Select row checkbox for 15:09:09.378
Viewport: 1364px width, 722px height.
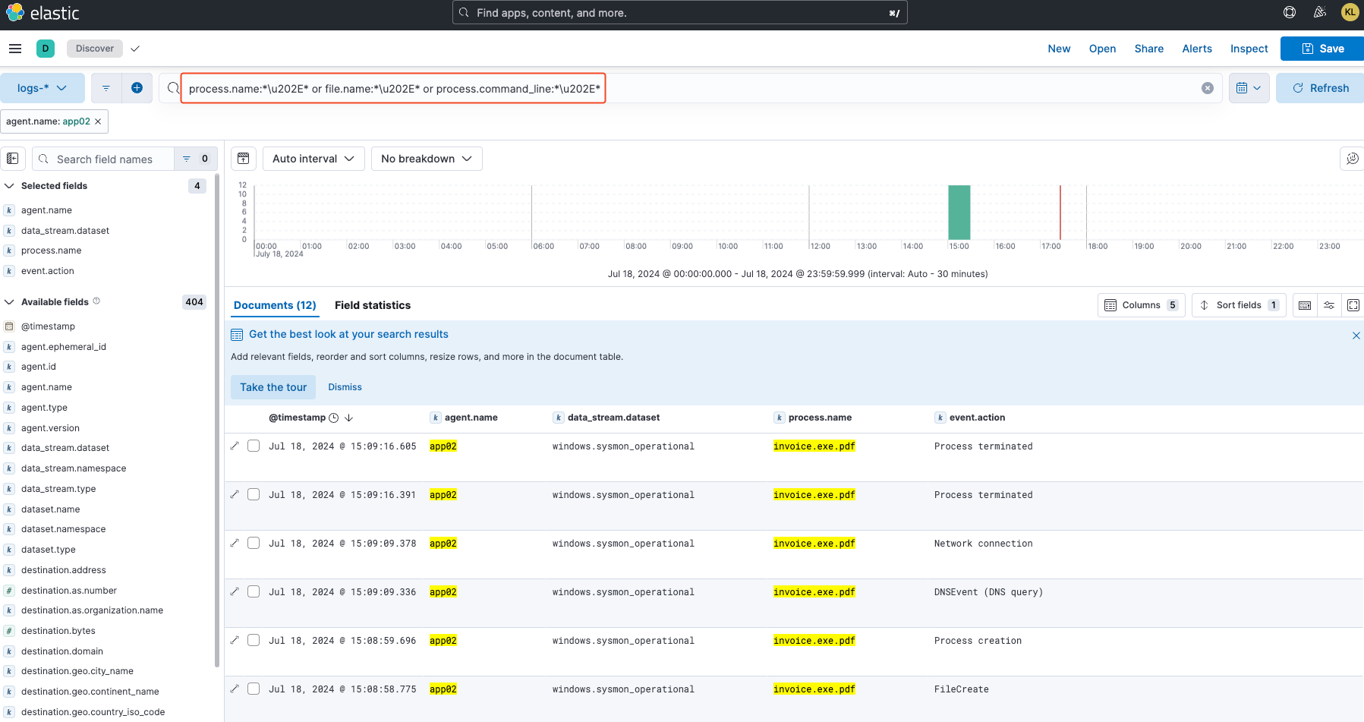(x=254, y=543)
